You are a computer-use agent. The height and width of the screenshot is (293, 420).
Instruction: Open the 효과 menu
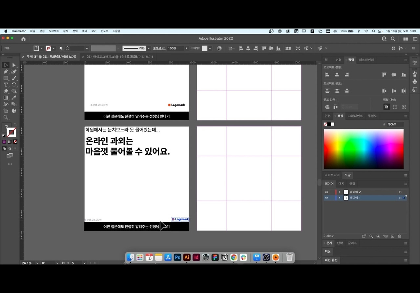tap(84, 31)
